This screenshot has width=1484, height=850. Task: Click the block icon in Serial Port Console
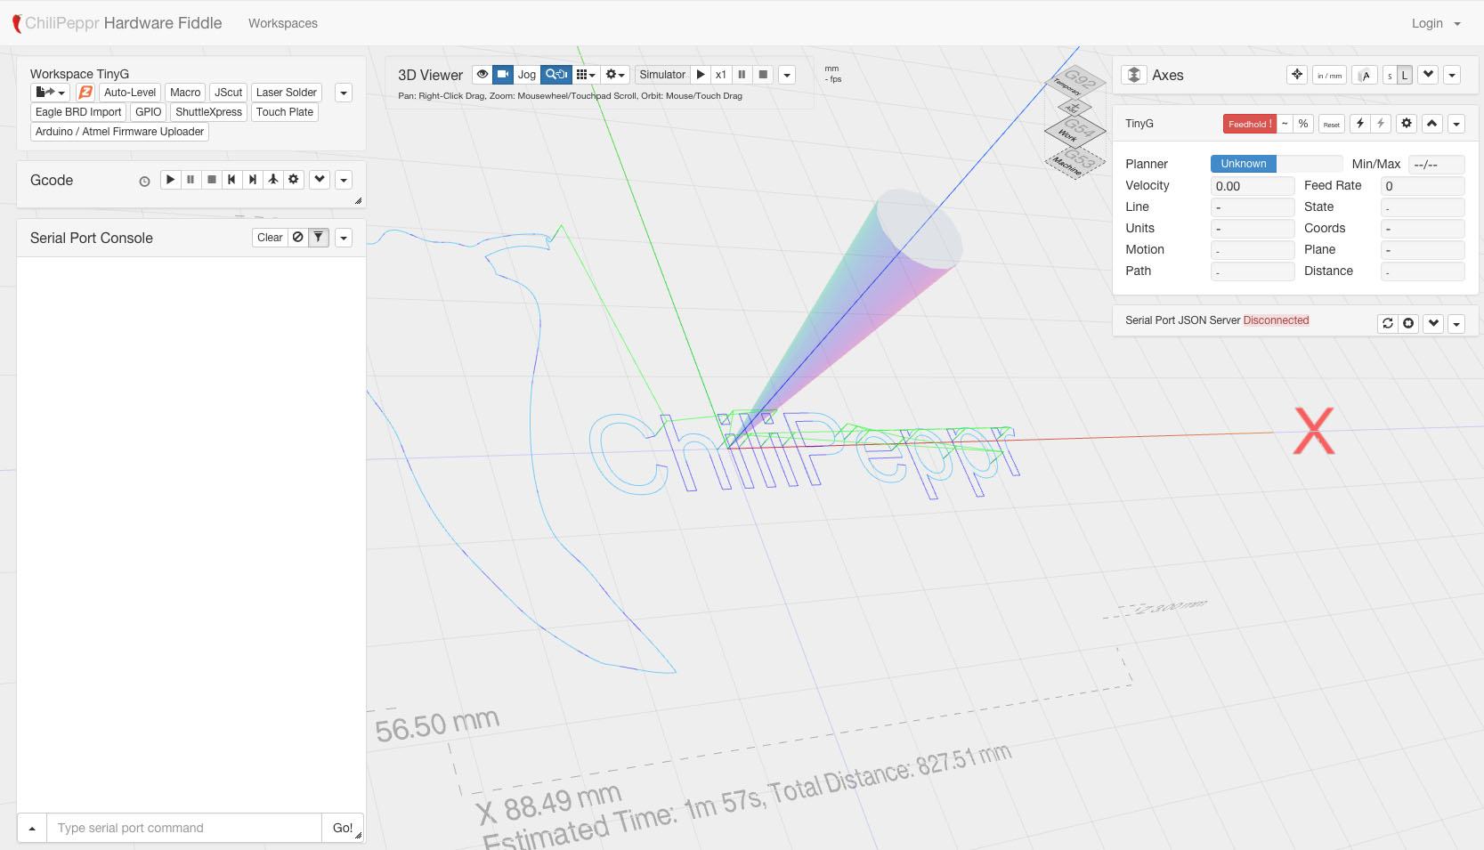[x=298, y=238]
